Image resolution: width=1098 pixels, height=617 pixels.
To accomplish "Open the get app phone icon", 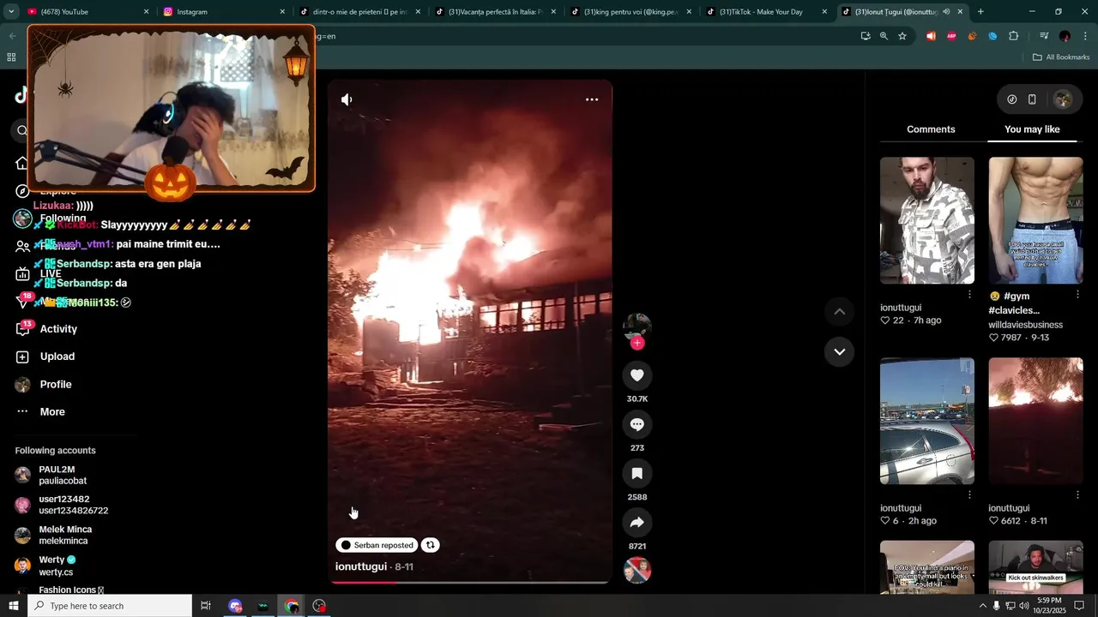I will click(1032, 99).
